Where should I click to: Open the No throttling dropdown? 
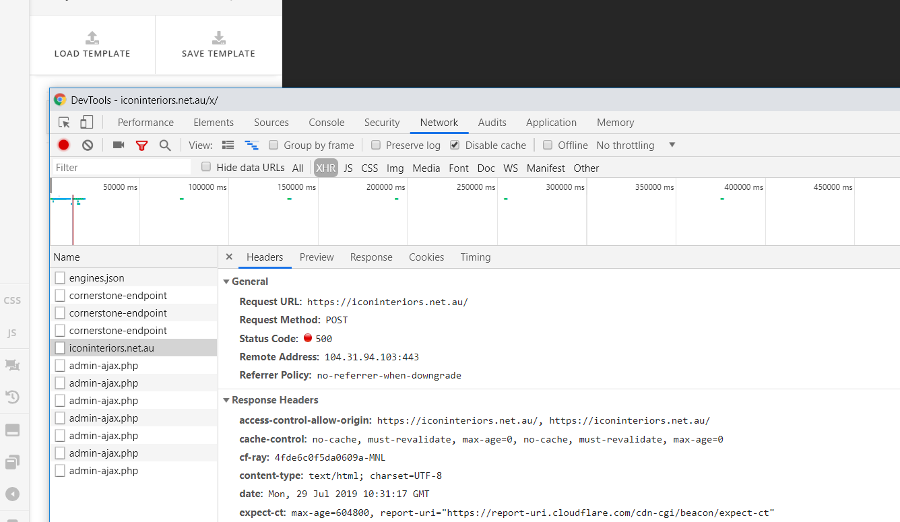(x=635, y=145)
